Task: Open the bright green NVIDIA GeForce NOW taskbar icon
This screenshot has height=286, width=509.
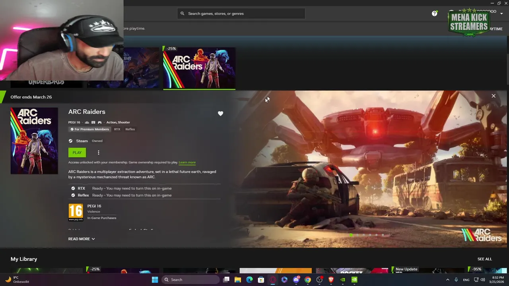Action: (354, 280)
